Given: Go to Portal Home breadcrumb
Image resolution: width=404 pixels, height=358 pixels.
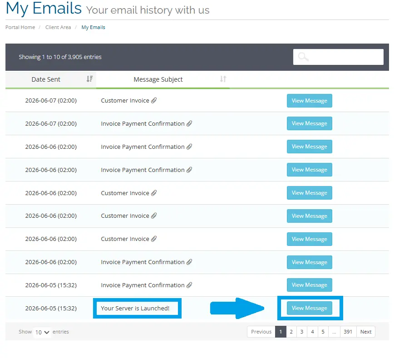Looking at the screenshot, I should coord(20,27).
